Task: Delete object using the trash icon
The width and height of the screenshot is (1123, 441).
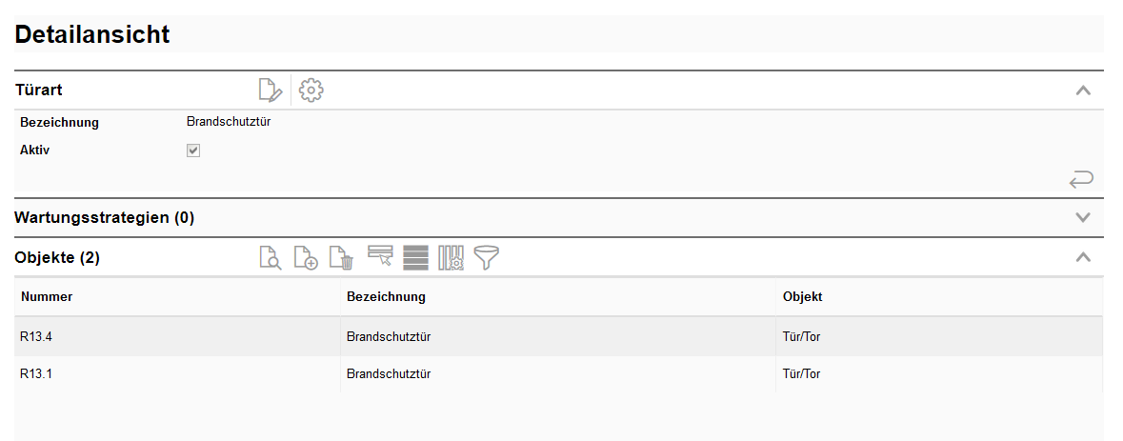Action: pos(341,258)
